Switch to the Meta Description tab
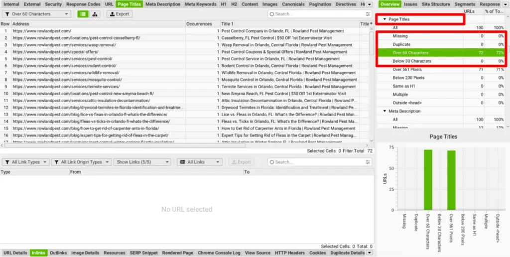Image resolution: width=510 pixels, height=257 pixels. [162, 4]
